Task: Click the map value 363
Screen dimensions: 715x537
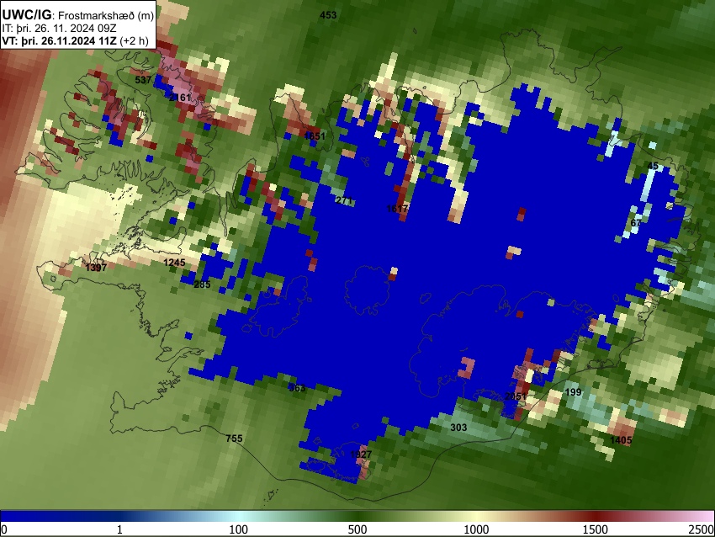Action: point(297,388)
